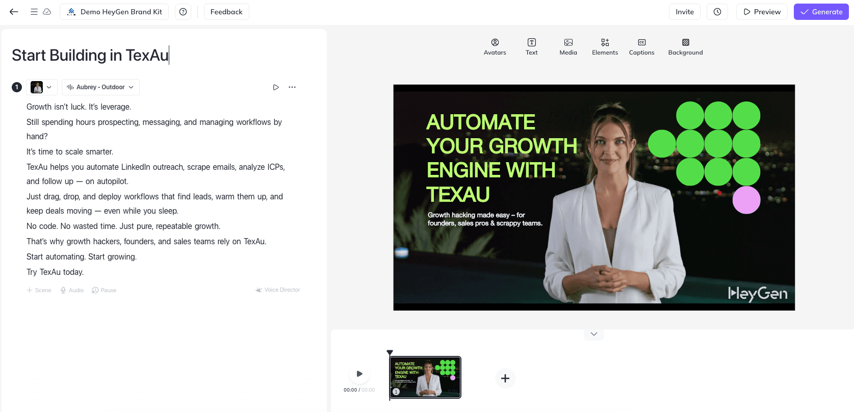Viewport: 854px width, 412px height.
Task: Open scene options three-dot menu
Action: point(292,87)
